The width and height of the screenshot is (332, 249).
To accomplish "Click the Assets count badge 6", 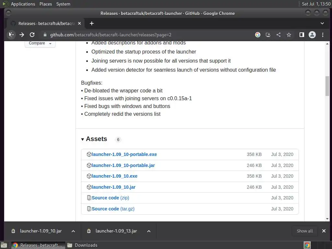I will (118, 139).
